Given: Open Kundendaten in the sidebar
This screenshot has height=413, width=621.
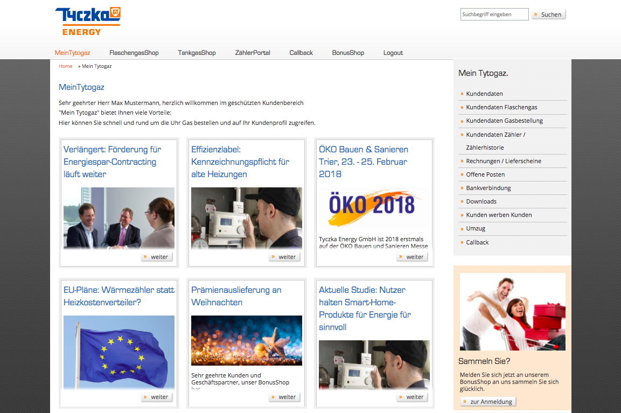Looking at the screenshot, I should (x=484, y=94).
